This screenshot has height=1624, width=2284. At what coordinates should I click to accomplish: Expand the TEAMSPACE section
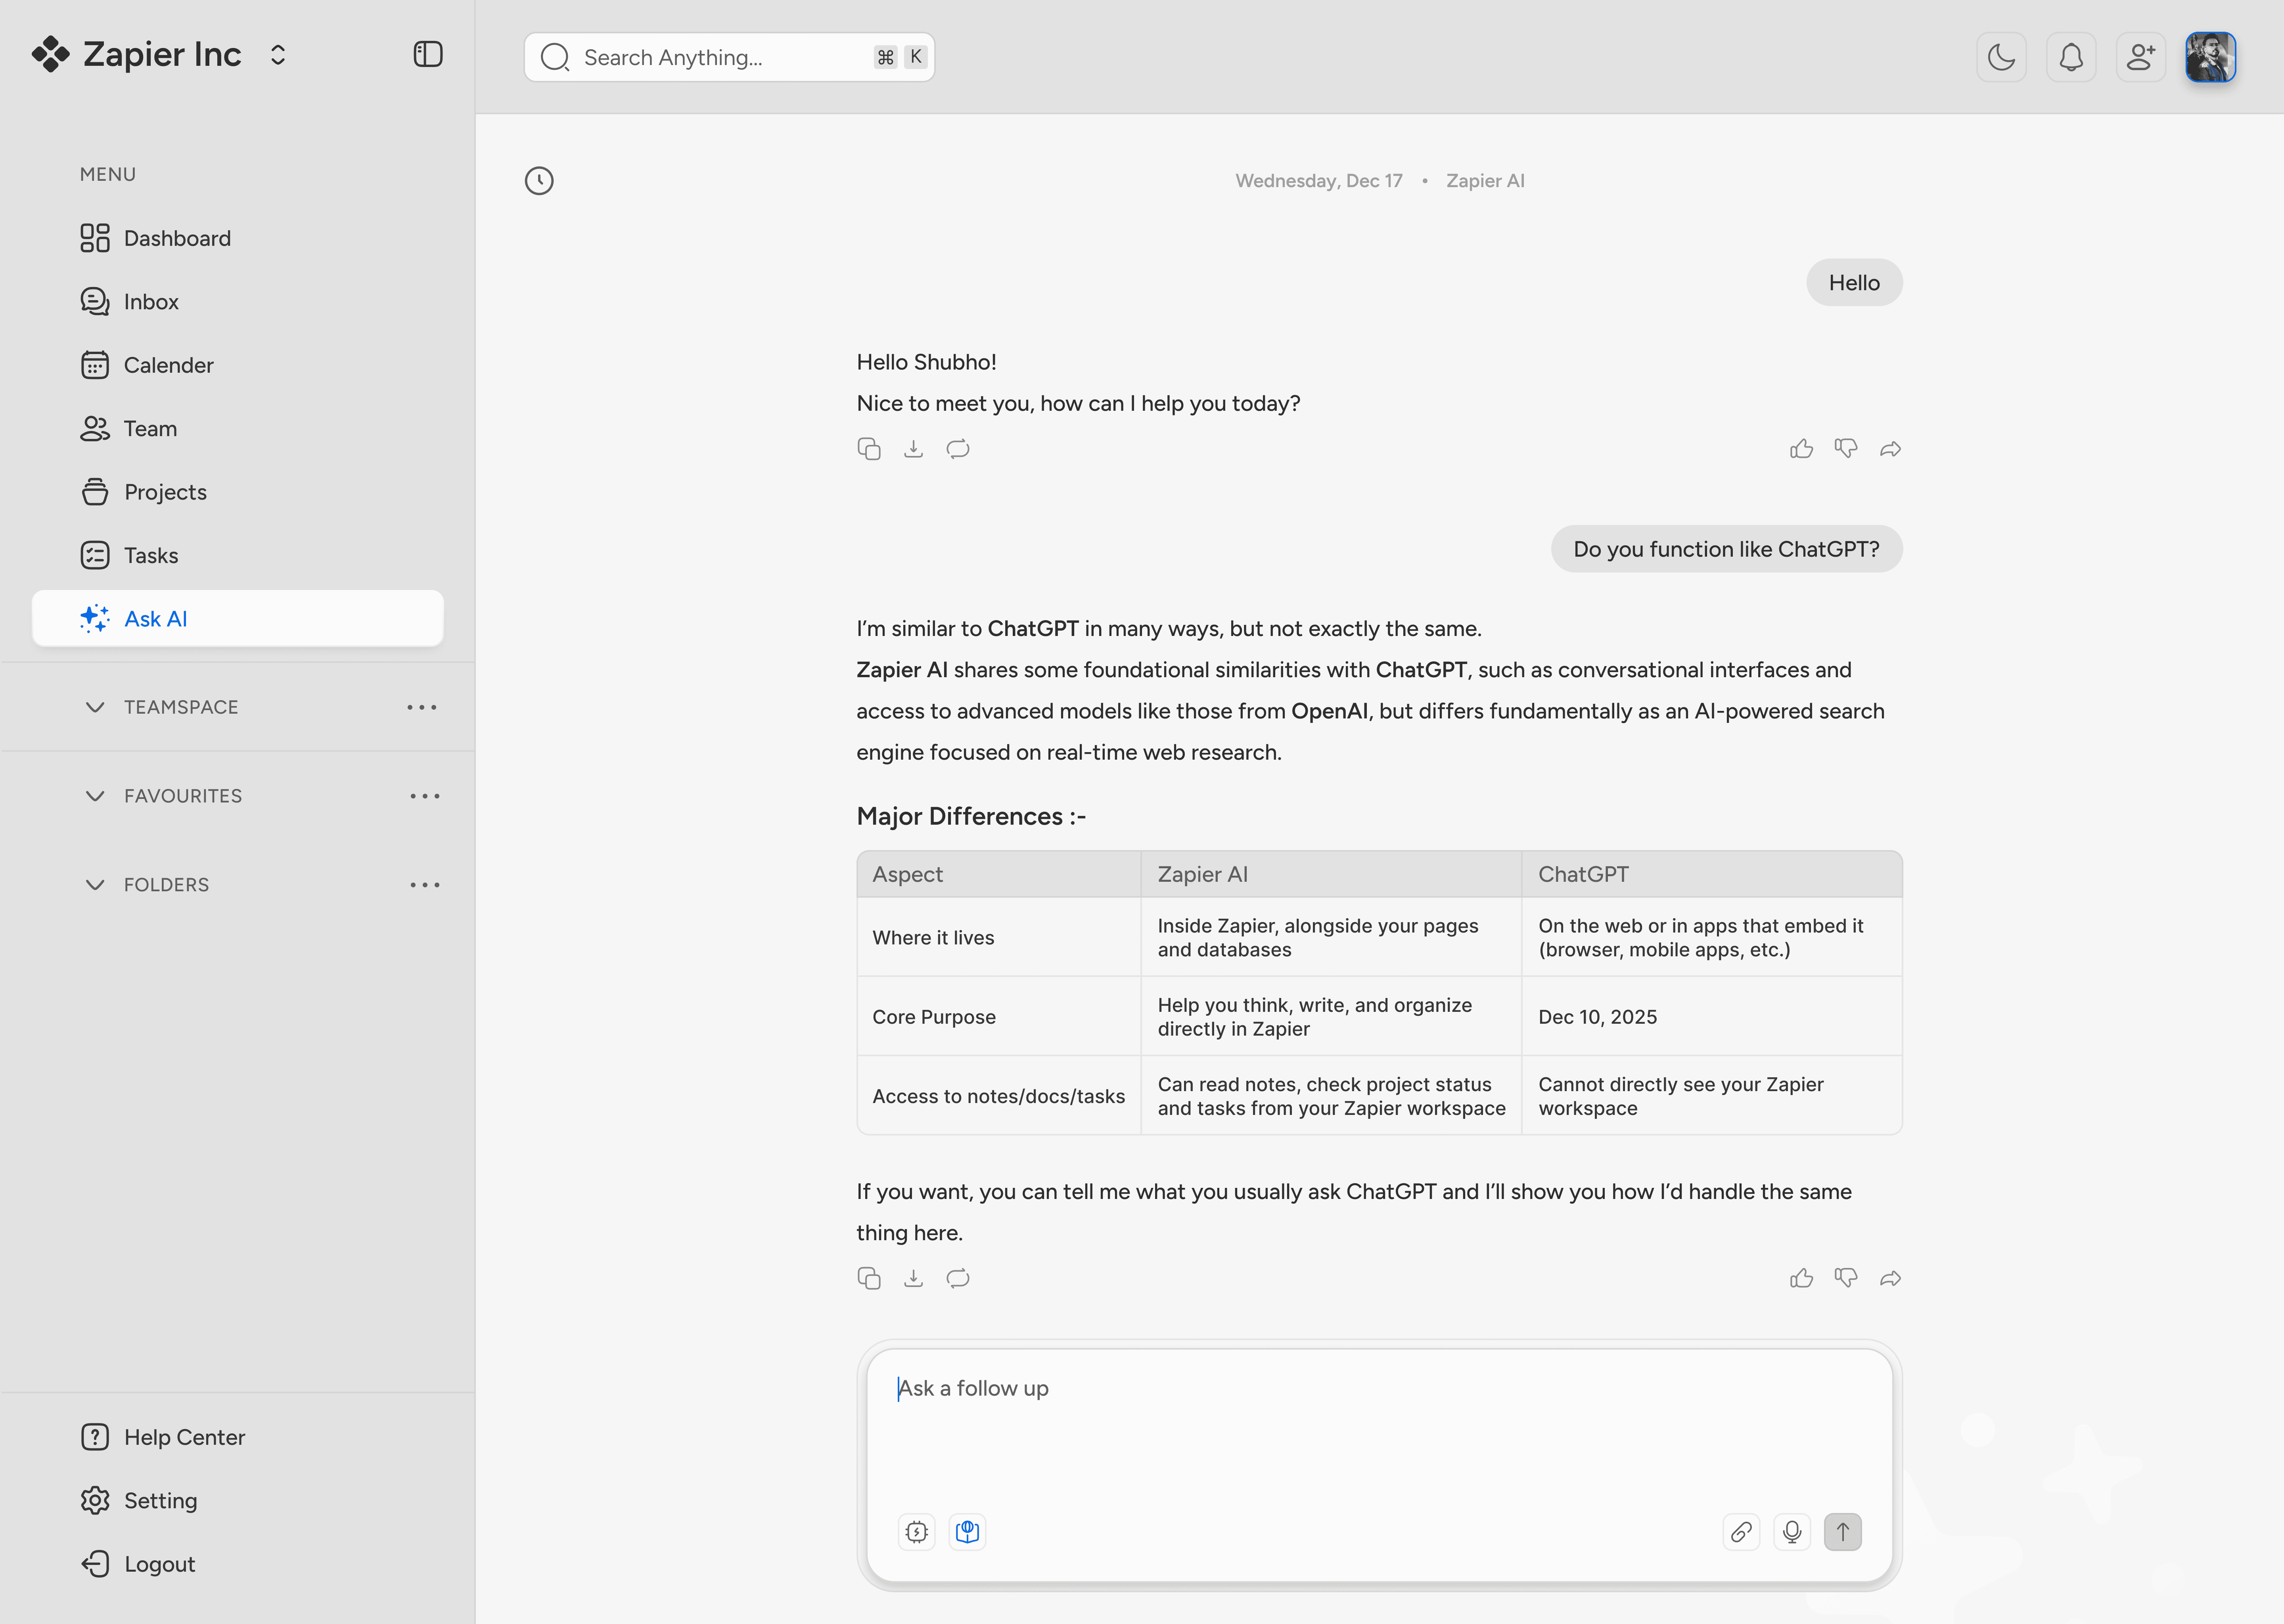[95, 707]
